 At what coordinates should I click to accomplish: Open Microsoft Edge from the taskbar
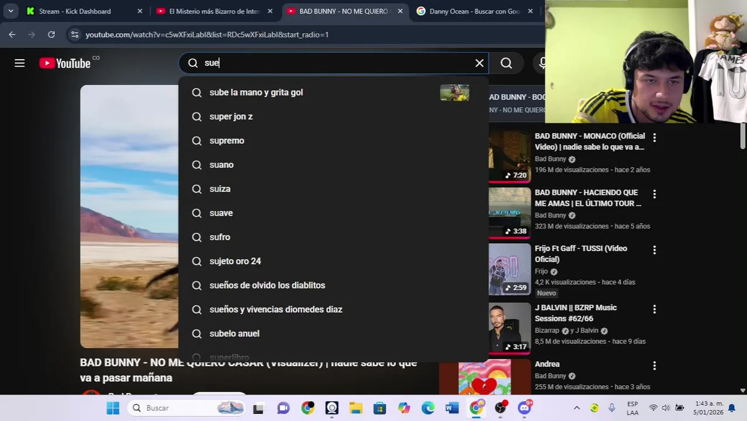coord(428,408)
